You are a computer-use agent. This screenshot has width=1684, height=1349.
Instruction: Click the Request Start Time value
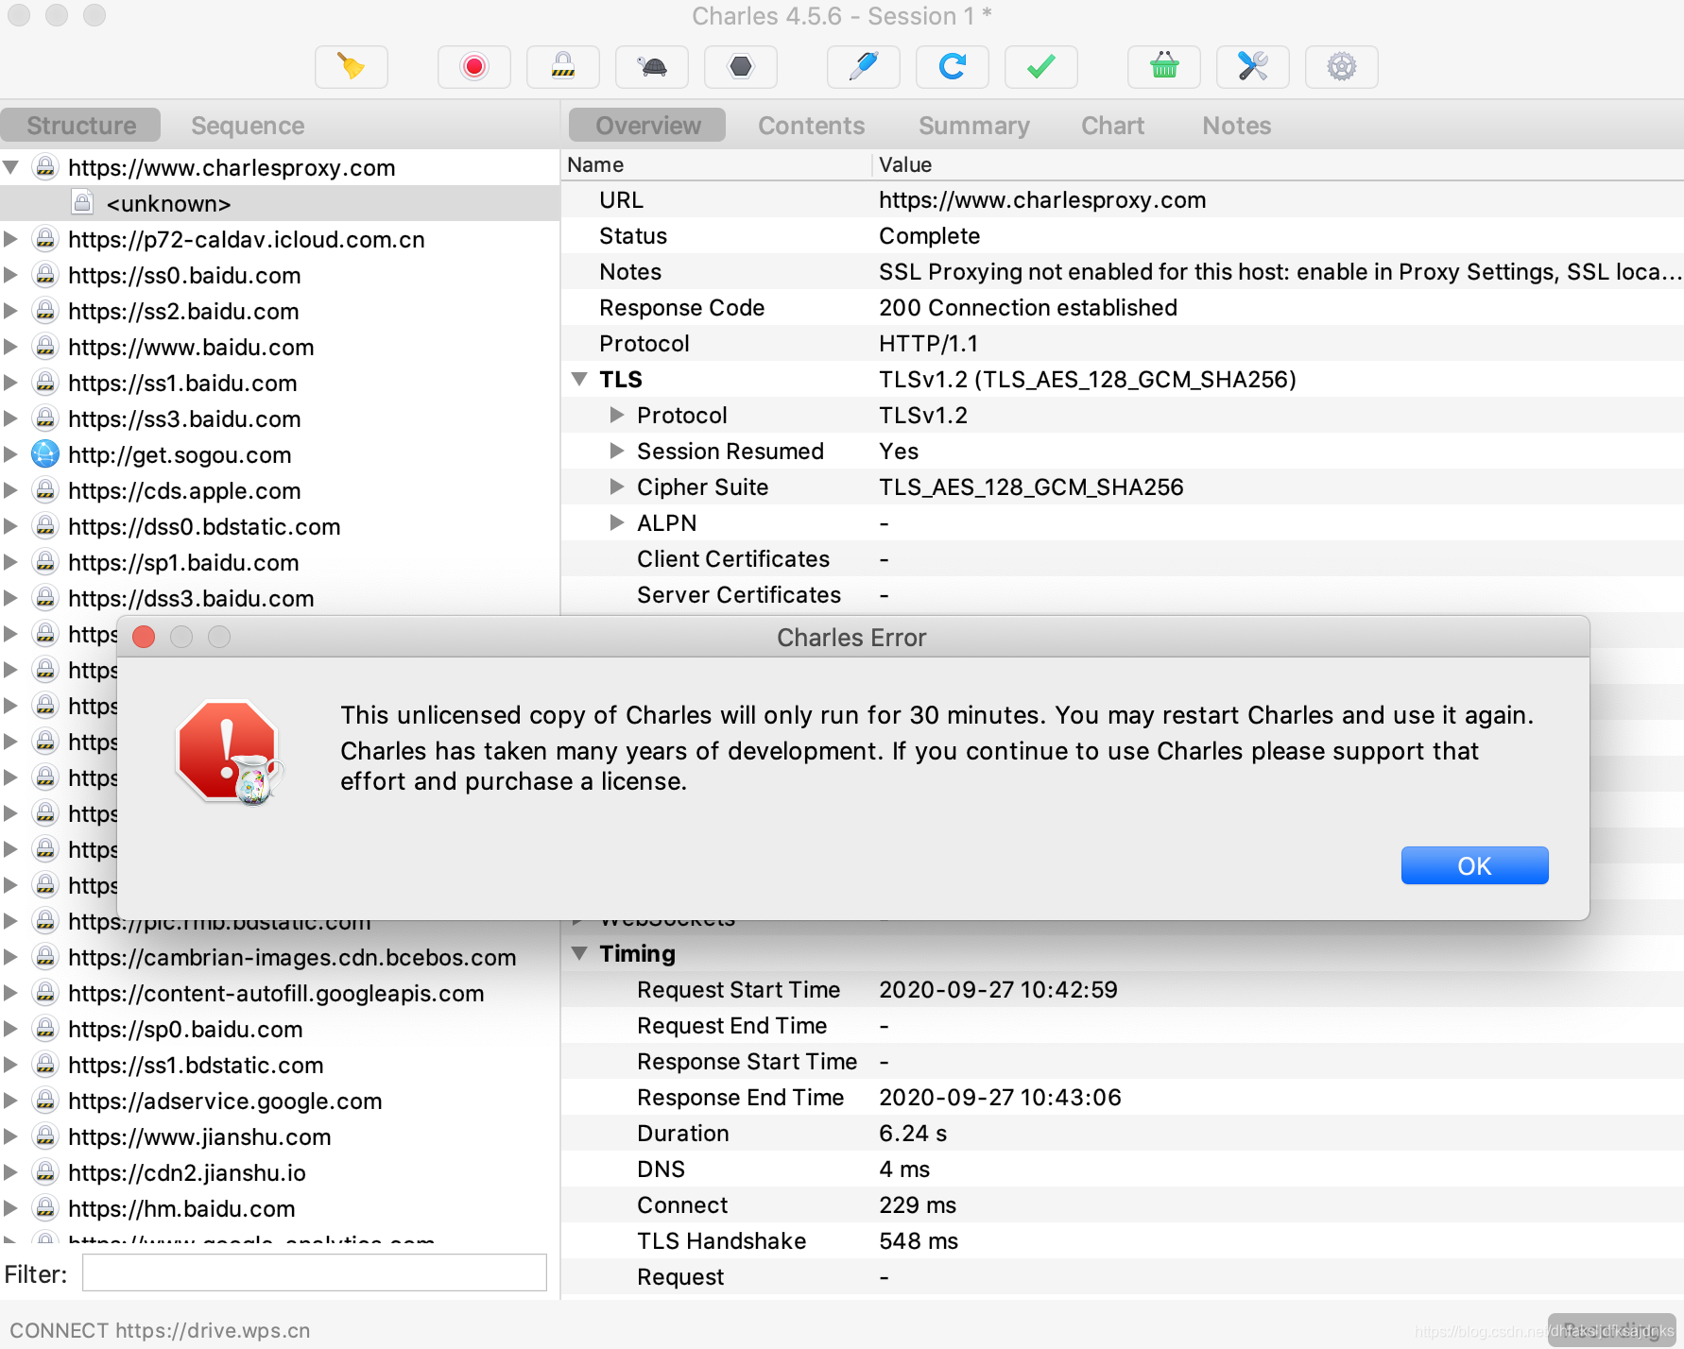[x=998, y=990]
